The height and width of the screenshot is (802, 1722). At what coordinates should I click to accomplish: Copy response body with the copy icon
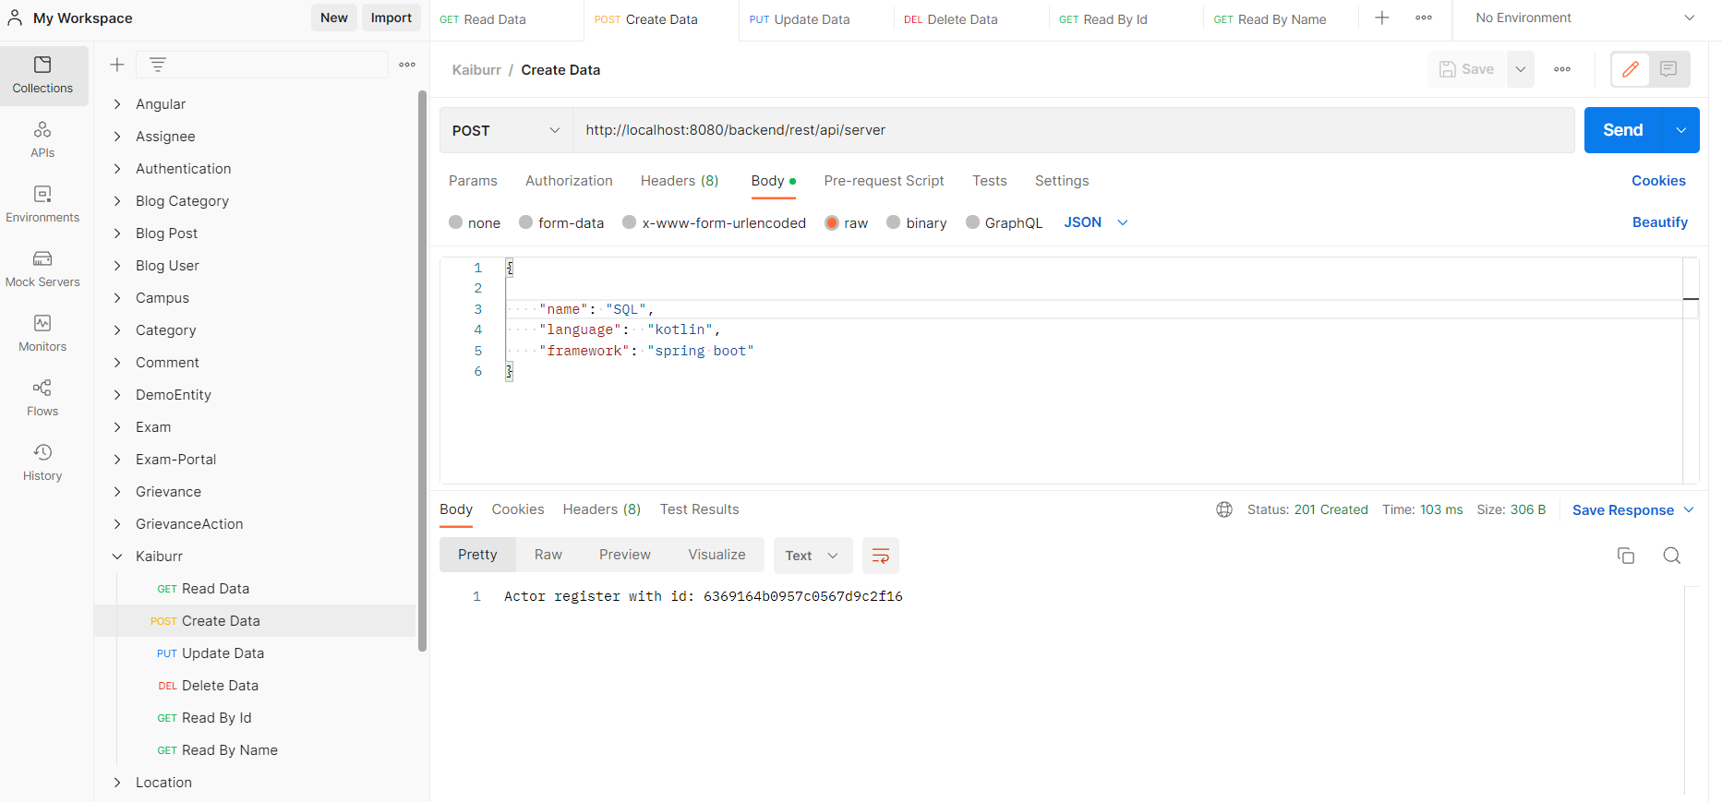point(1626,556)
